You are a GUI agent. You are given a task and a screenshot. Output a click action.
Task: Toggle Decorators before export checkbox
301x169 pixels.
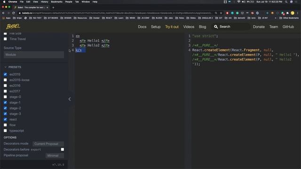[x=63, y=149]
